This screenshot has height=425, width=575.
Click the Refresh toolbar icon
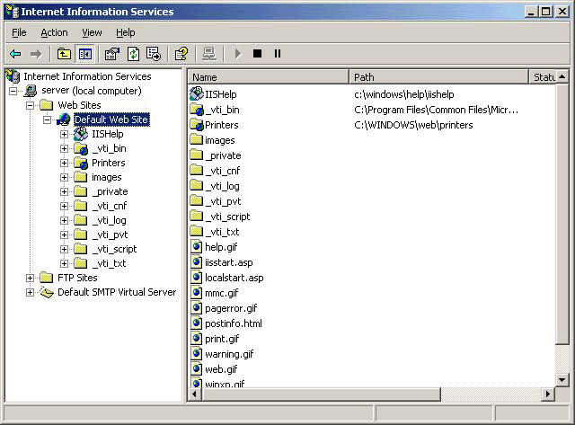pyautogui.click(x=133, y=54)
